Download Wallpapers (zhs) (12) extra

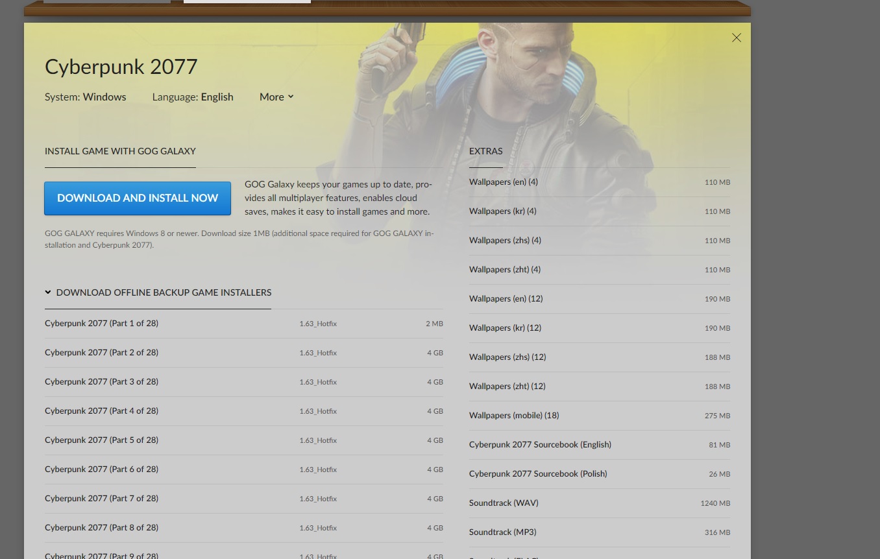[x=600, y=357]
